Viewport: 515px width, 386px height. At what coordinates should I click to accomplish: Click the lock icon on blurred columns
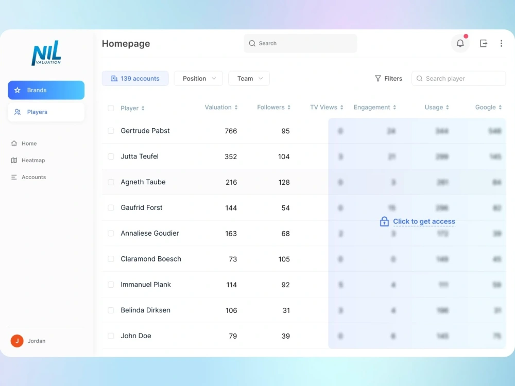coord(384,221)
